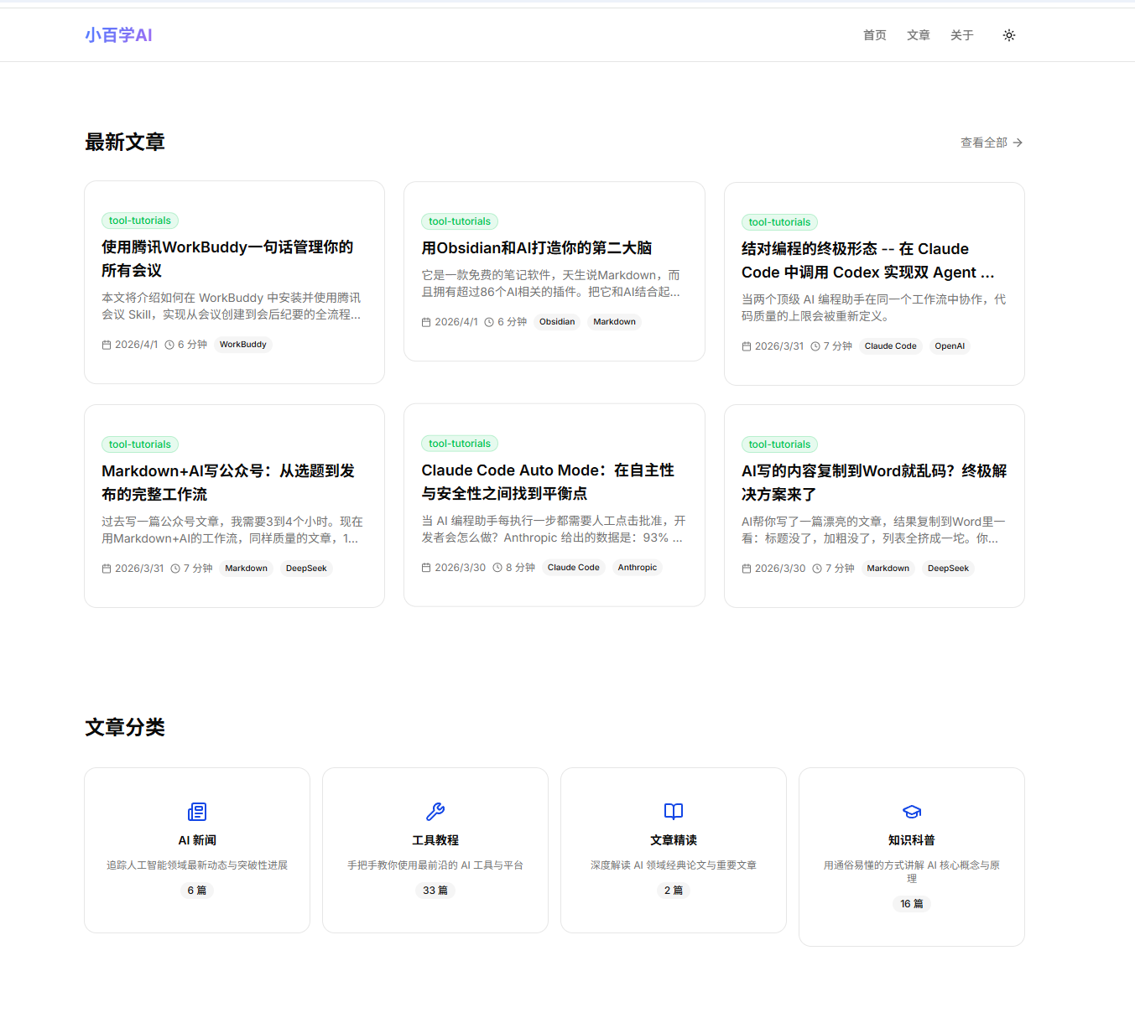Toggle the light/dark theme sun icon
Viewport: 1135px width, 1013px height.
[x=1008, y=34]
